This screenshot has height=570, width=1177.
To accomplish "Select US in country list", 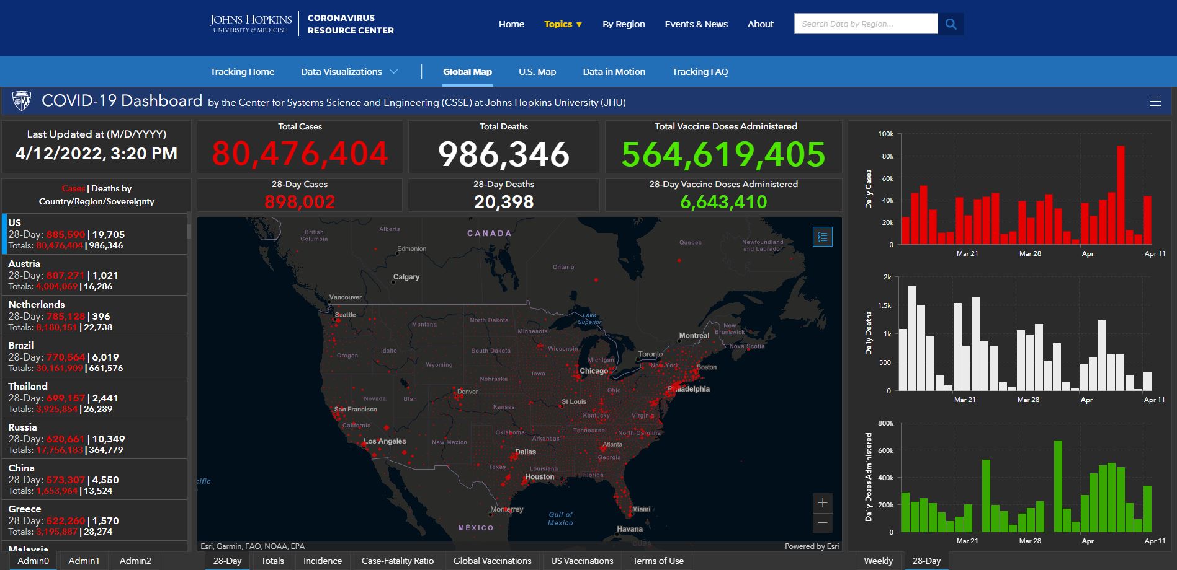I will 94,234.
